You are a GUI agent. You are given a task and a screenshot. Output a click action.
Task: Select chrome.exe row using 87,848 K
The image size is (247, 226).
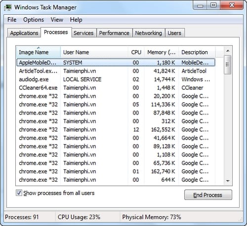[116, 113]
